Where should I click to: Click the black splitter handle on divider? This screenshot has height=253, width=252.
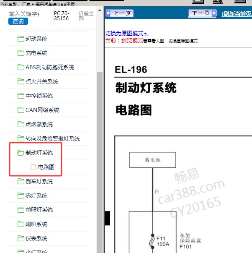(x=108, y=218)
